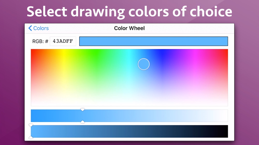
Task: Click the saturation slider's top triangle handle
Action: 82,110
